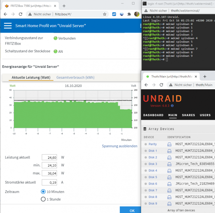The image size is (215, 213).
Task: Click the Disk 4 drive icon
Action: (169, 171)
